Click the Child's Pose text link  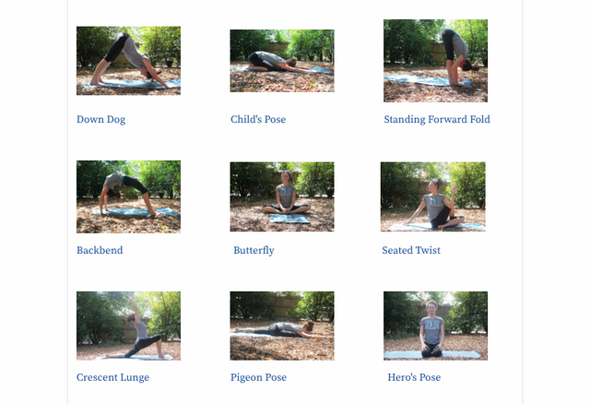click(258, 119)
